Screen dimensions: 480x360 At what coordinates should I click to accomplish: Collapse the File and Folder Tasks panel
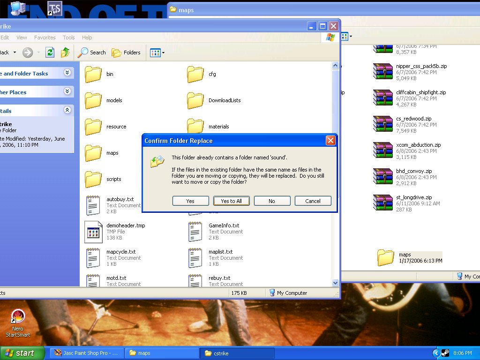pyautogui.click(x=67, y=73)
